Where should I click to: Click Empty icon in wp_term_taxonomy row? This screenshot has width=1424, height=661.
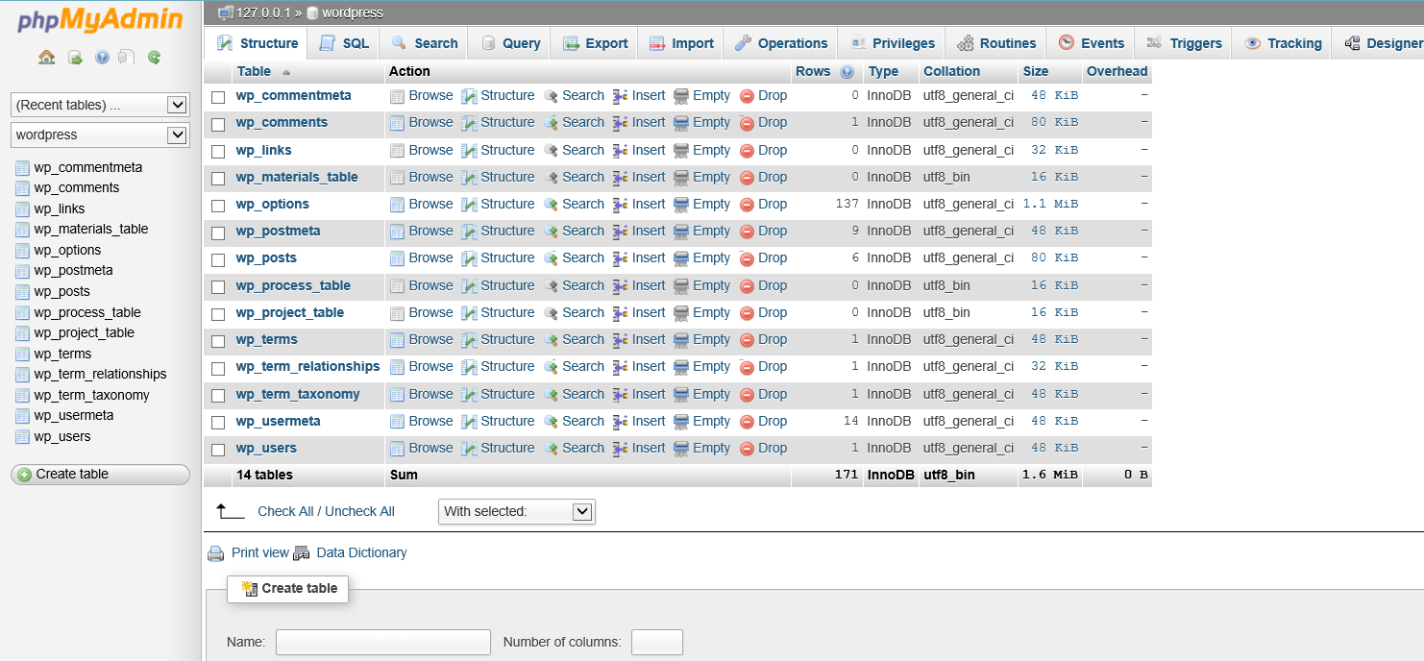(681, 395)
